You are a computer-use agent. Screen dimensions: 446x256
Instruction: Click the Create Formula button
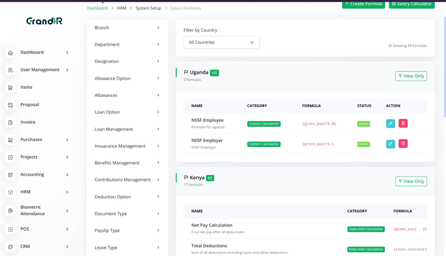pyautogui.click(x=363, y=4)
